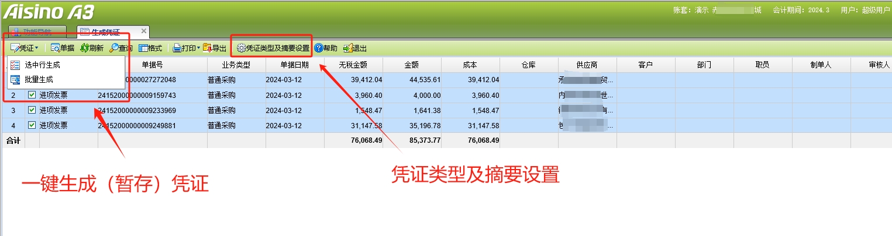Viewport: 892px width, 236px height.
Task: Click 成本 column header
Action: [470, 65]
